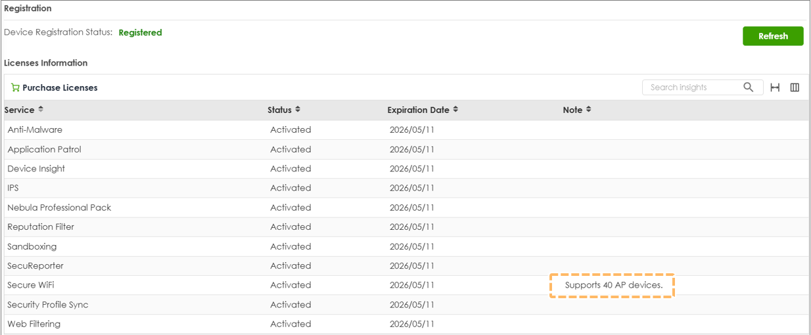Viewport: 811px width, 335px height.
Task: Open the column chooser grid icon
Action: coord(795,87)
